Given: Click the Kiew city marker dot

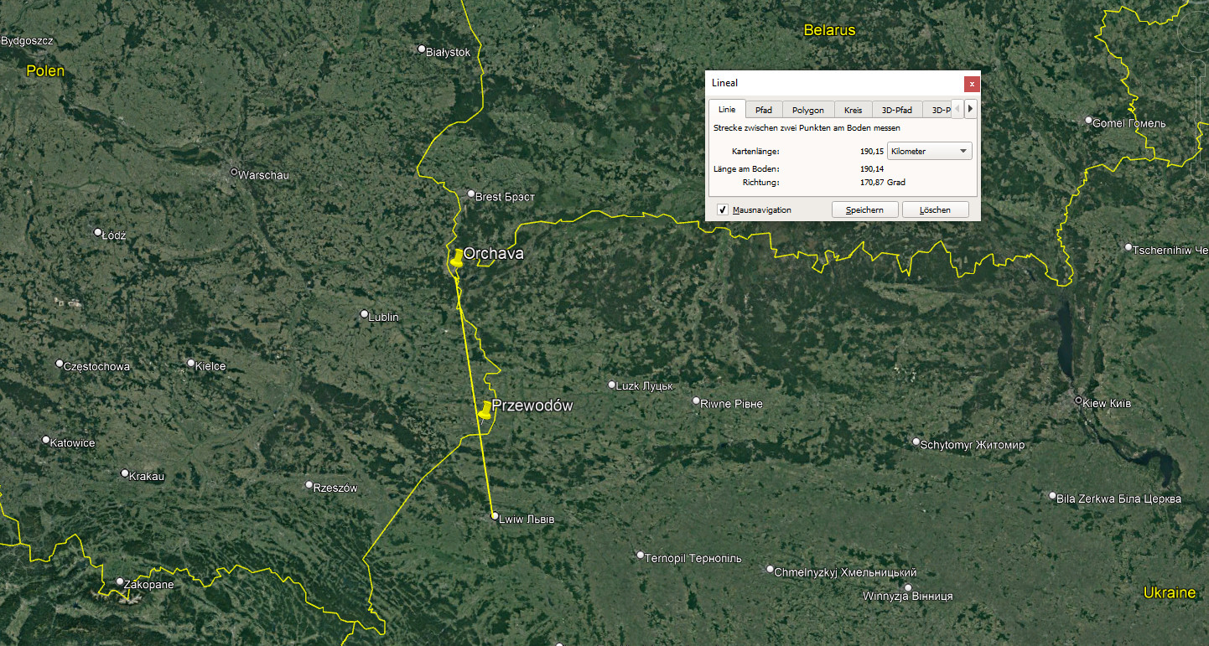Looking at the screenshot, I should click(x=1078, y=401).
